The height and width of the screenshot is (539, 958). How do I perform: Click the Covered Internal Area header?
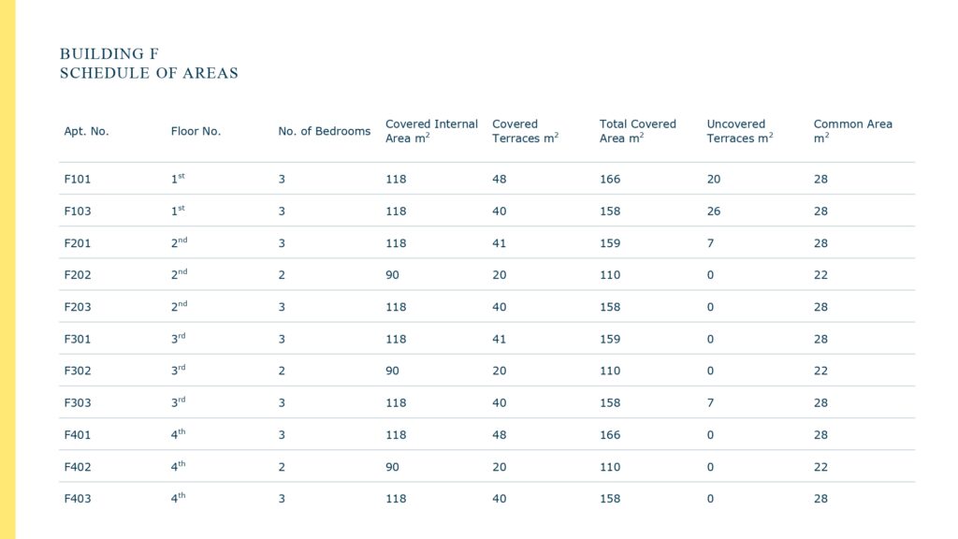[431, 131]
